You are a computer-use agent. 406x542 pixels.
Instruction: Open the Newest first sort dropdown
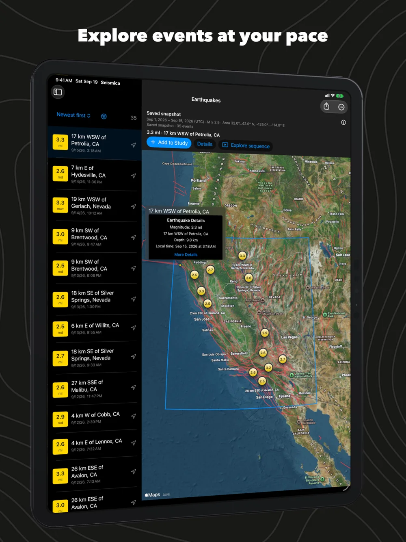tap(73, 115)
